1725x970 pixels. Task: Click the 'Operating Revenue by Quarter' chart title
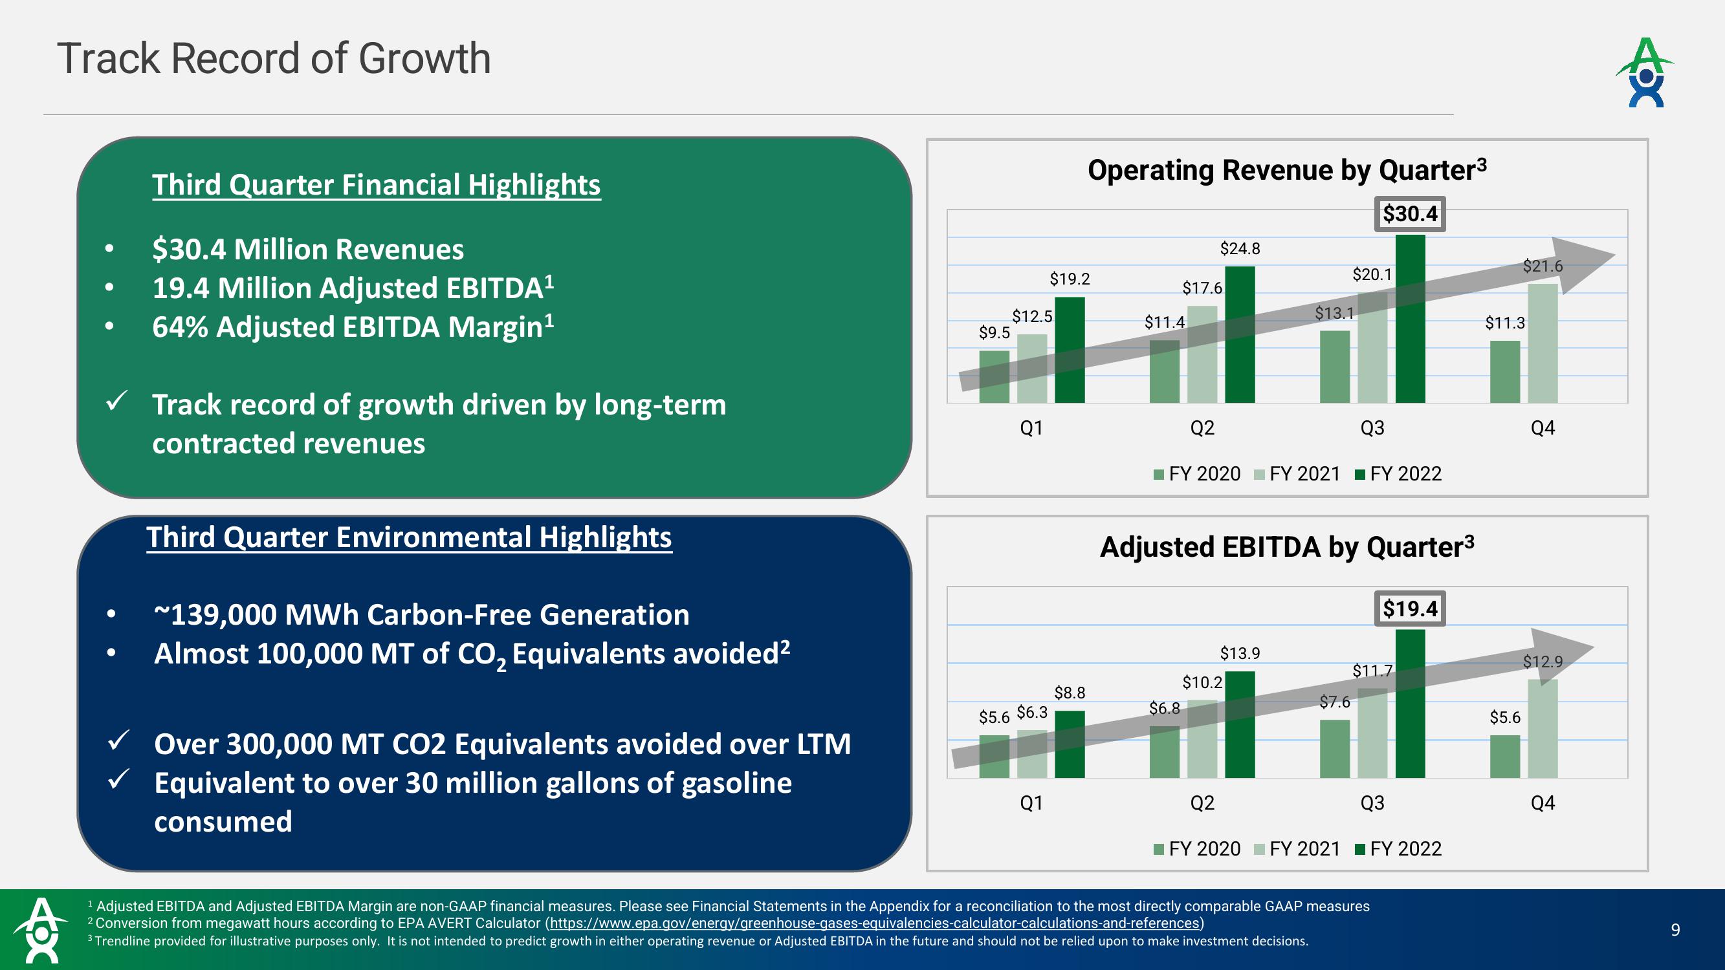(1287, 170)
